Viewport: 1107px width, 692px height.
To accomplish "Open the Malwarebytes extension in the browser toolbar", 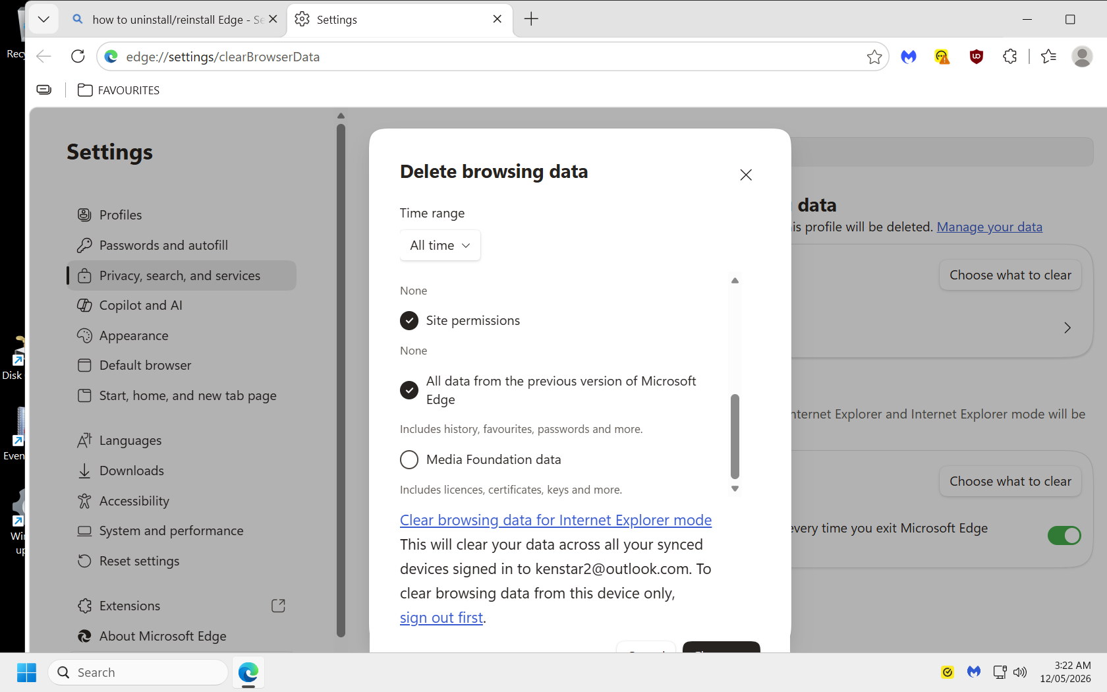I will point(909,57).
